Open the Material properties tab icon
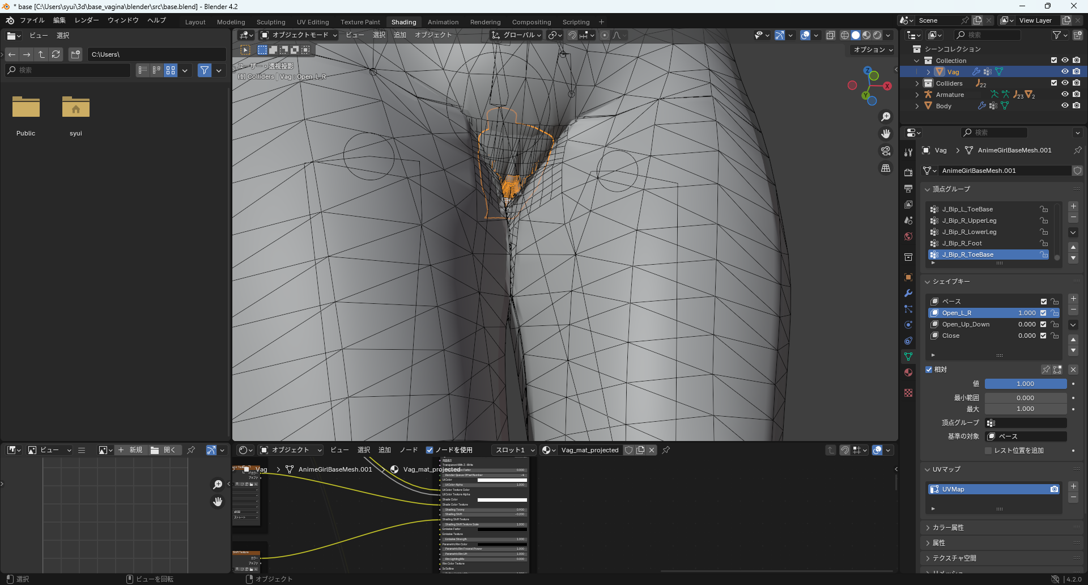This screenshot has height=585, width=1088. [x=908, y=372]
